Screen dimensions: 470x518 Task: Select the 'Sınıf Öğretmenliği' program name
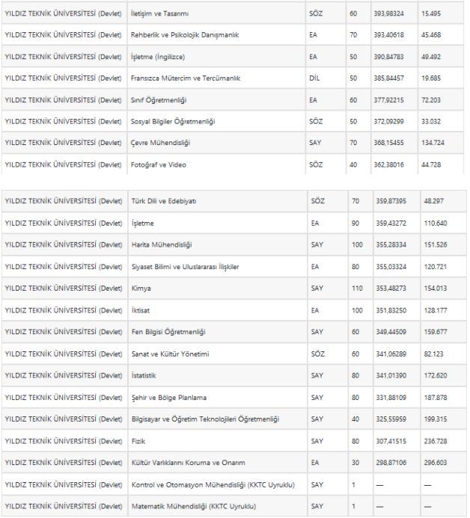pyautogui.click(x=159, y=100)
